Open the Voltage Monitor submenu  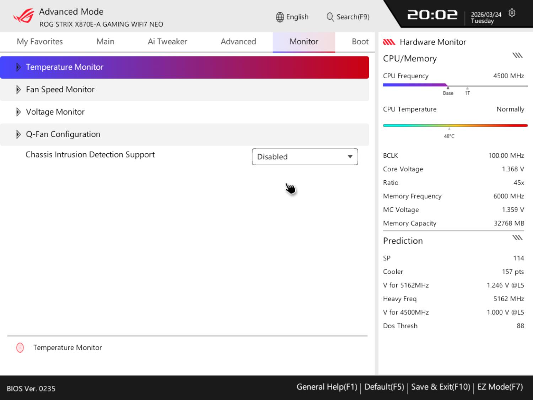coord(55,112)
